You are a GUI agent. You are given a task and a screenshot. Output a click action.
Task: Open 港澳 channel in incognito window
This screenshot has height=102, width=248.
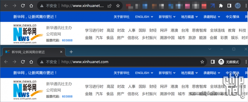(x=174, y=86)
